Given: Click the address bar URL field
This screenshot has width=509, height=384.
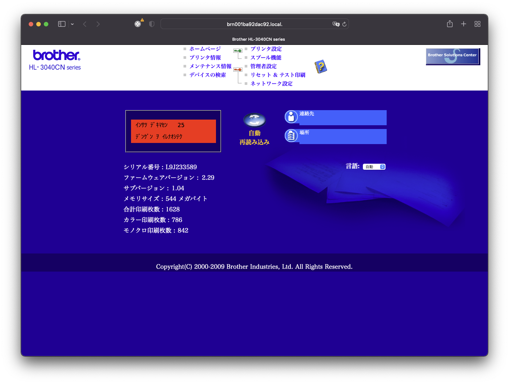Looking at the screenshot, I should click(254, 24).
